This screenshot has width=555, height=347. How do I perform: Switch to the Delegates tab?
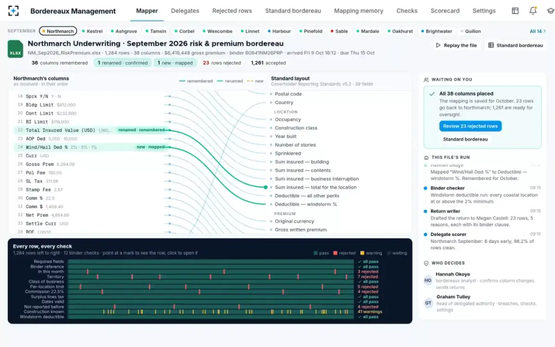pyautogui.click(x=185, y=11)
